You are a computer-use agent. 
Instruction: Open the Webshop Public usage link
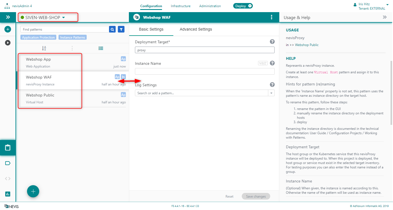(x=307, y=45)
